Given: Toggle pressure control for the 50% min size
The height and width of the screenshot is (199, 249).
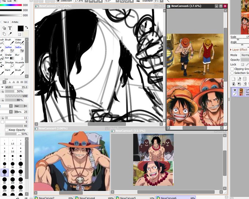Looking at the screenshot, I should pyautogui.click(x=2, y=91).
